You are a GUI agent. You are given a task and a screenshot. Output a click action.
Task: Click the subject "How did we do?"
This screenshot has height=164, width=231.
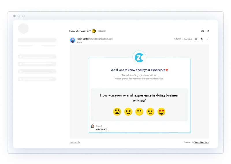point(80,31)
